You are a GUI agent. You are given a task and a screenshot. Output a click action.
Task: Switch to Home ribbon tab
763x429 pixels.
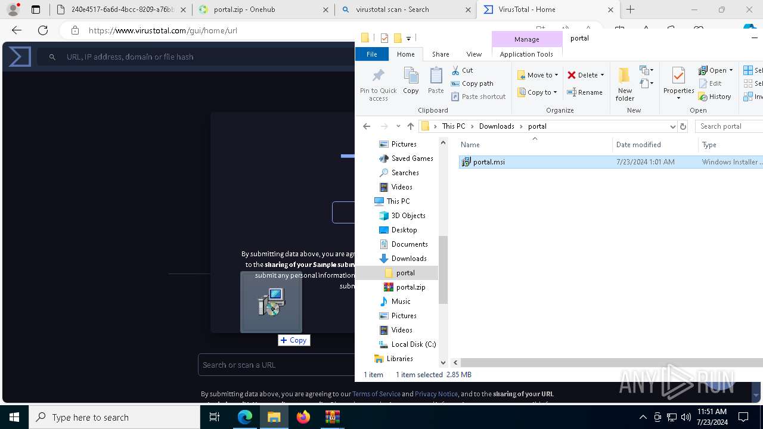click(x=405, y=54)
